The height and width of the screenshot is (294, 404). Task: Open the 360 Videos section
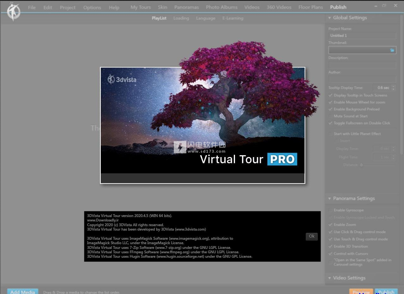(279, 7)
